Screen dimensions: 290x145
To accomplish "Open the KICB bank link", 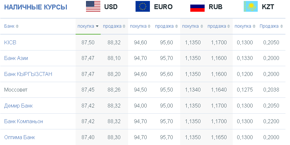I will coord(10,43).
